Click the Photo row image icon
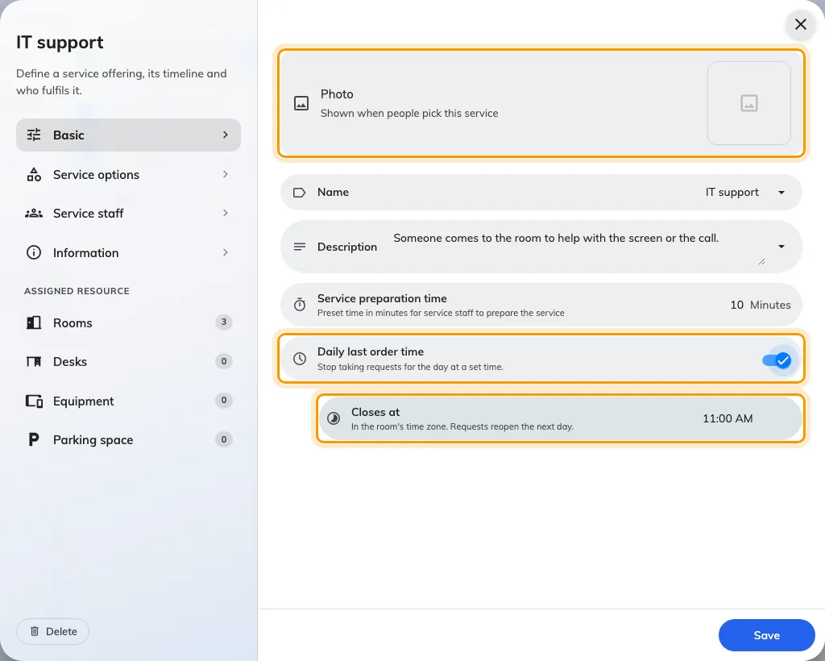This screenshot has width=825, height=661. (x=301, y=103)
